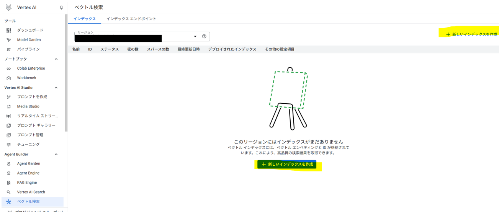Click the その他の設定項目 column header
Image resolution: width=499 pixels, height=212 pixels.
280,49
